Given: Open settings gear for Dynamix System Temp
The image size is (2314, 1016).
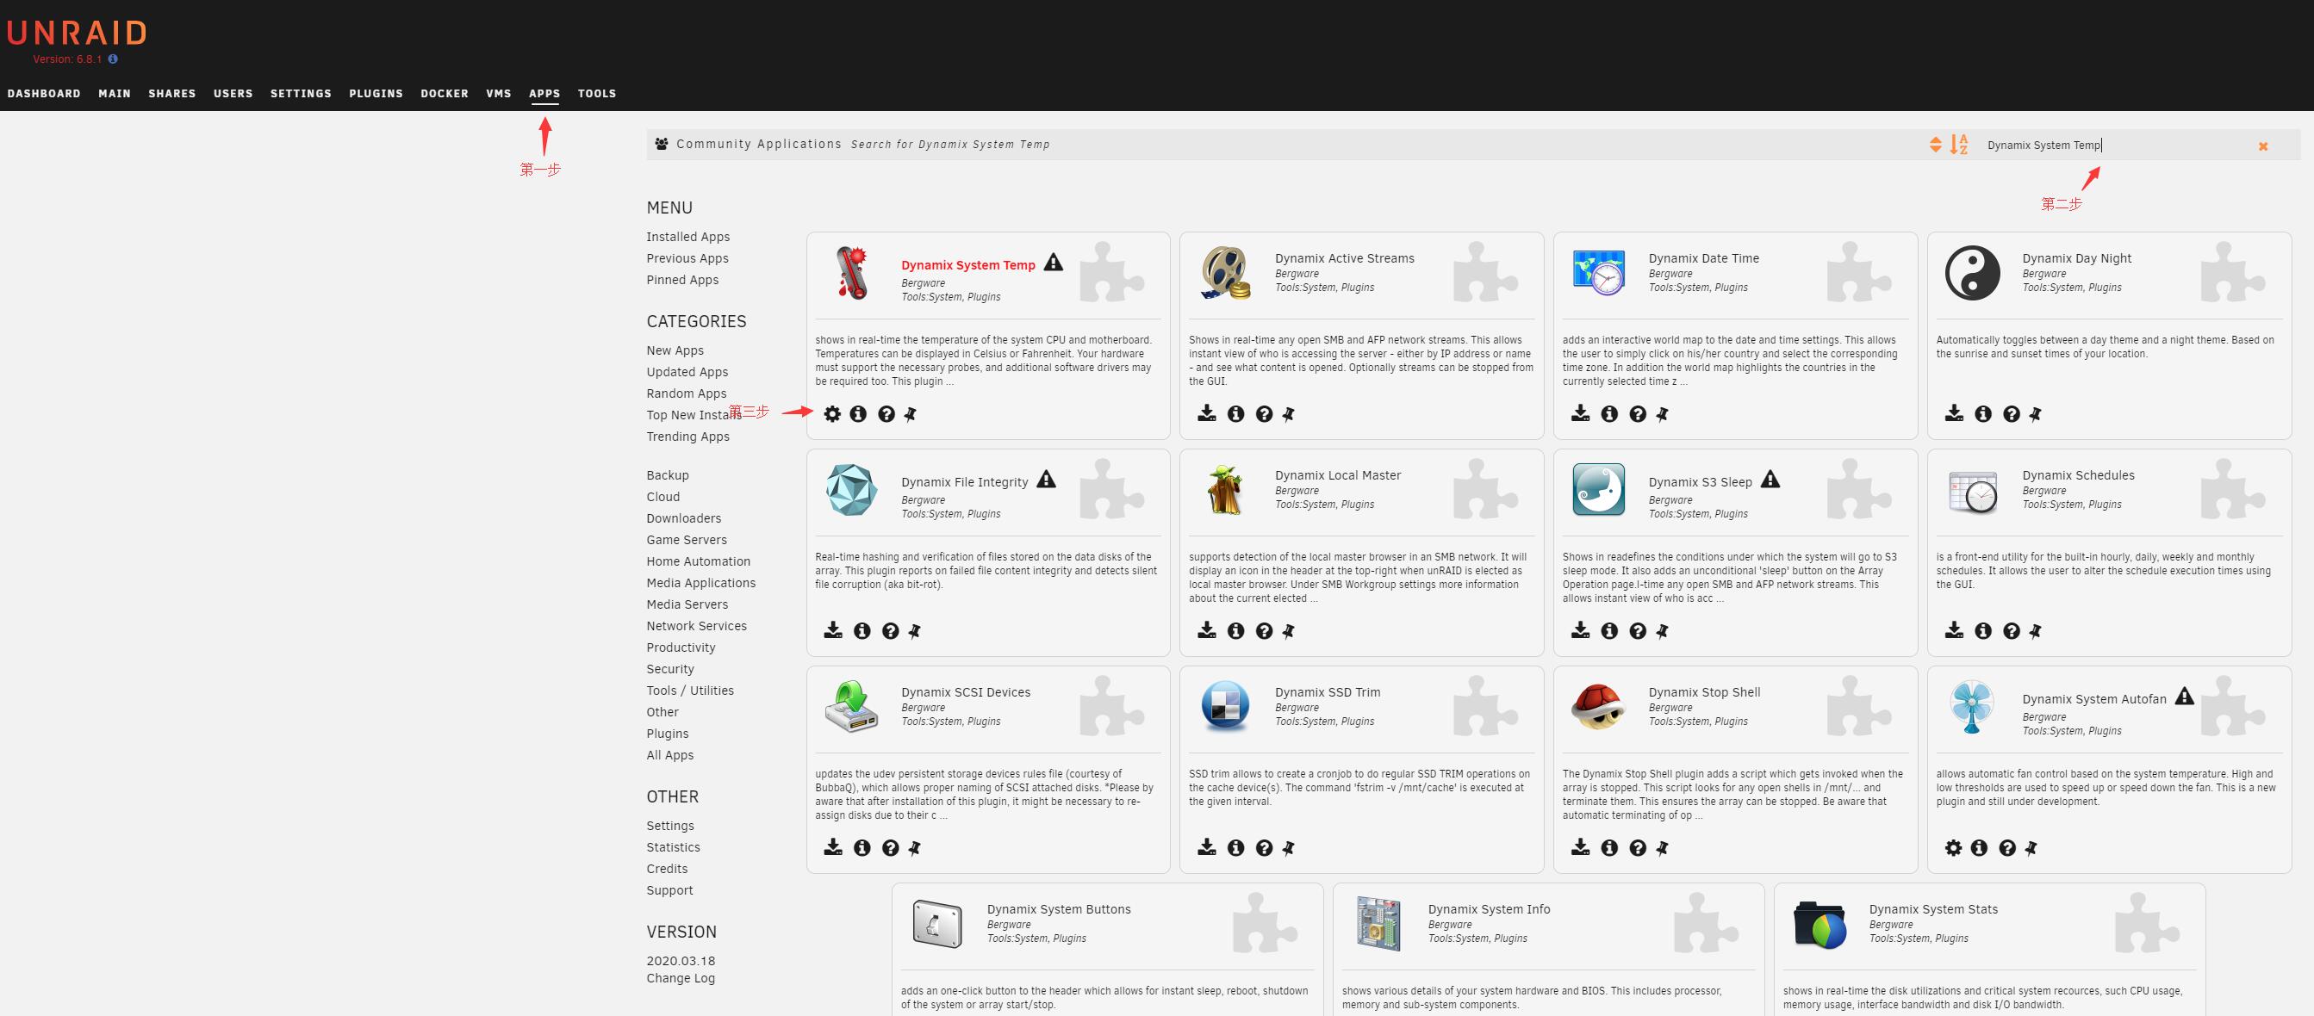Looking at the screenshot, I should click(x=833, y=414).
